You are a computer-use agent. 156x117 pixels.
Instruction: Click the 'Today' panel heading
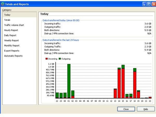tap(44, 14)
